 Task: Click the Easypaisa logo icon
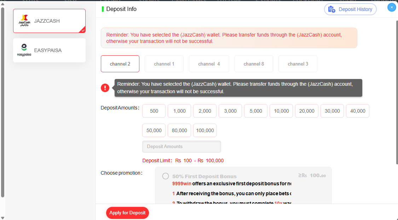tap(24, 50)
